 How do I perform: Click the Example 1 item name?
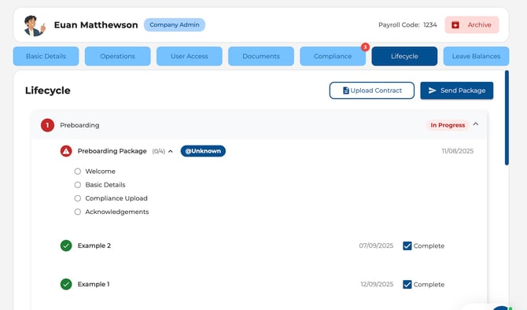click(94, 285)
